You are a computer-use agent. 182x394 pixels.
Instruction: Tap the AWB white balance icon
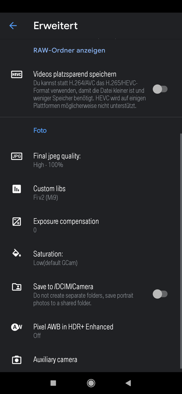pyautogui.click(x=16, y=327)
